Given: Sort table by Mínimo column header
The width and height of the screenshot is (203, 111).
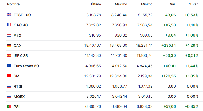Looking at the screenshot, I should point(147,4).
